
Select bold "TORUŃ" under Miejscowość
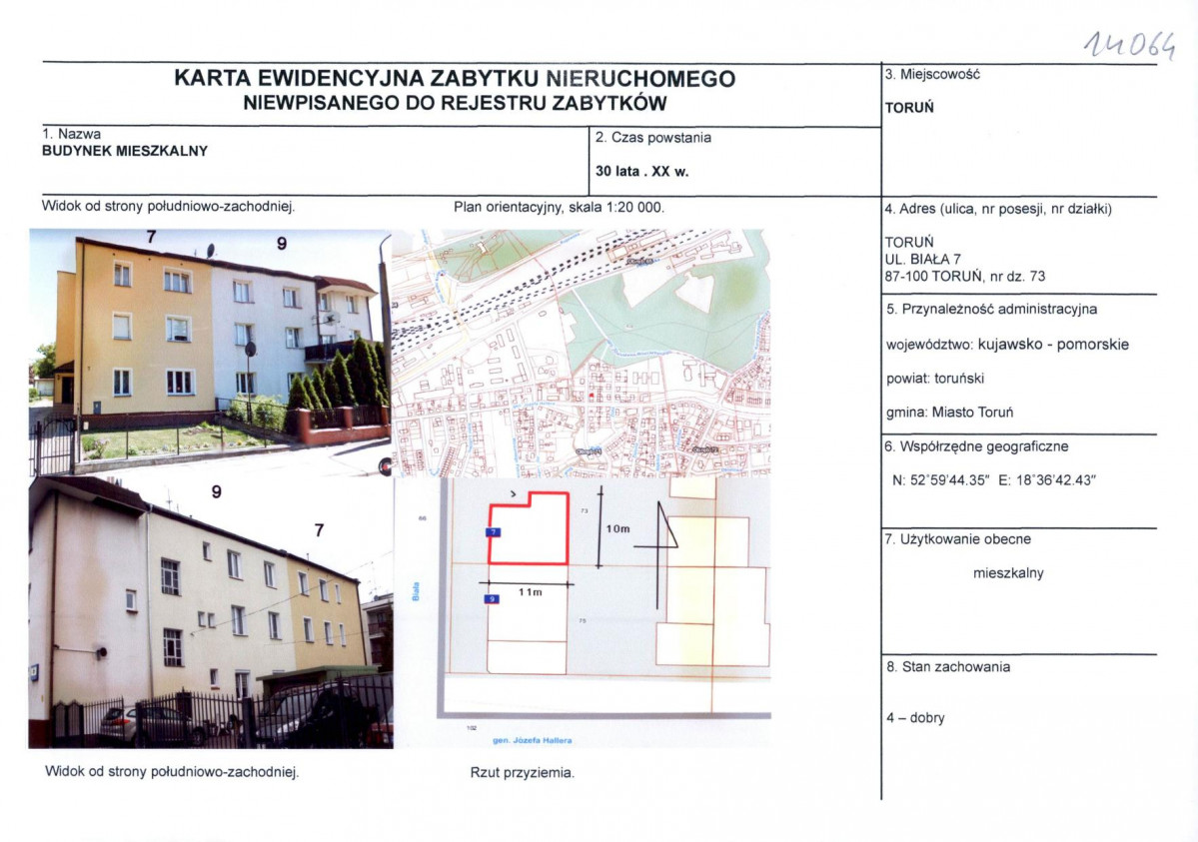tap(909, 108)
